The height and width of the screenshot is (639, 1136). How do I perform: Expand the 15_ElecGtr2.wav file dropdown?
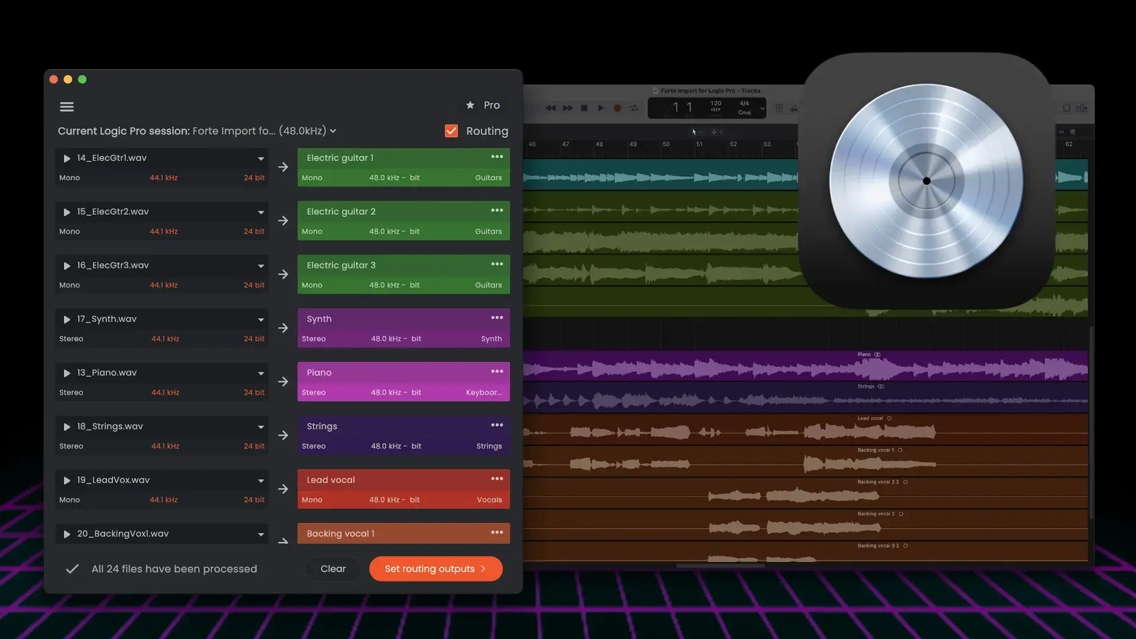[260, 212]
